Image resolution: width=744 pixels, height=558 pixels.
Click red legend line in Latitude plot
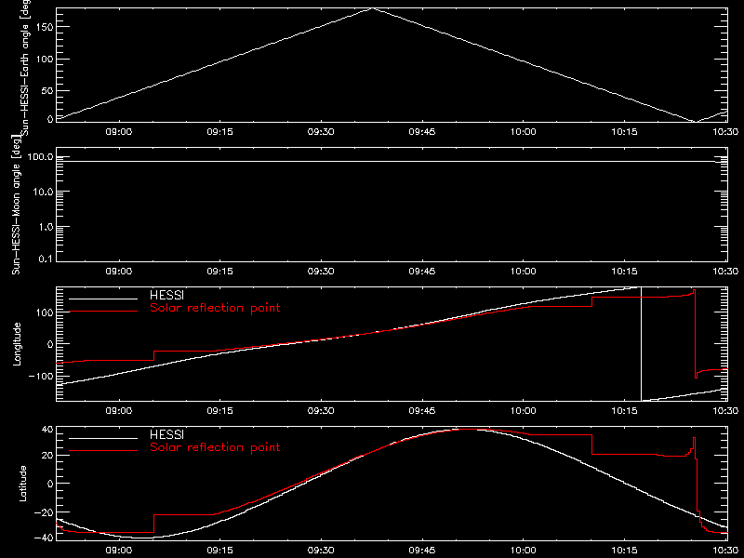pos(103,451)
